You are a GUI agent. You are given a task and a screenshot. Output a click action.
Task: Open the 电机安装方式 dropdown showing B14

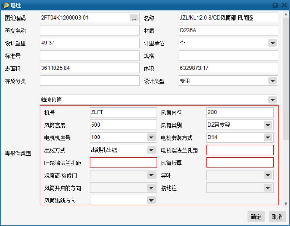tap(268, 137)
